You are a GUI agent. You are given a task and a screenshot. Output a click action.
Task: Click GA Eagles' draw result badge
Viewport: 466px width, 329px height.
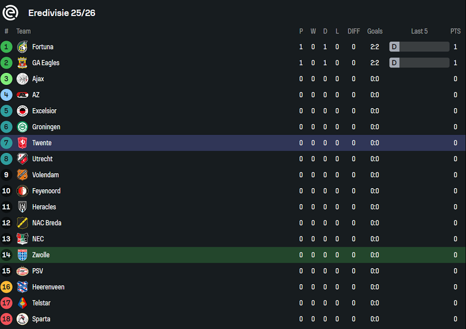tap(394, 63)
